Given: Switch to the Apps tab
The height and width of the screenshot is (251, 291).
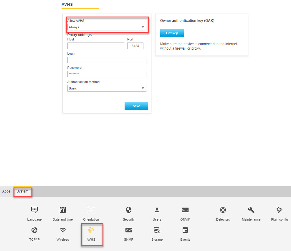Looking at the screenshot, I should [6, 191].
